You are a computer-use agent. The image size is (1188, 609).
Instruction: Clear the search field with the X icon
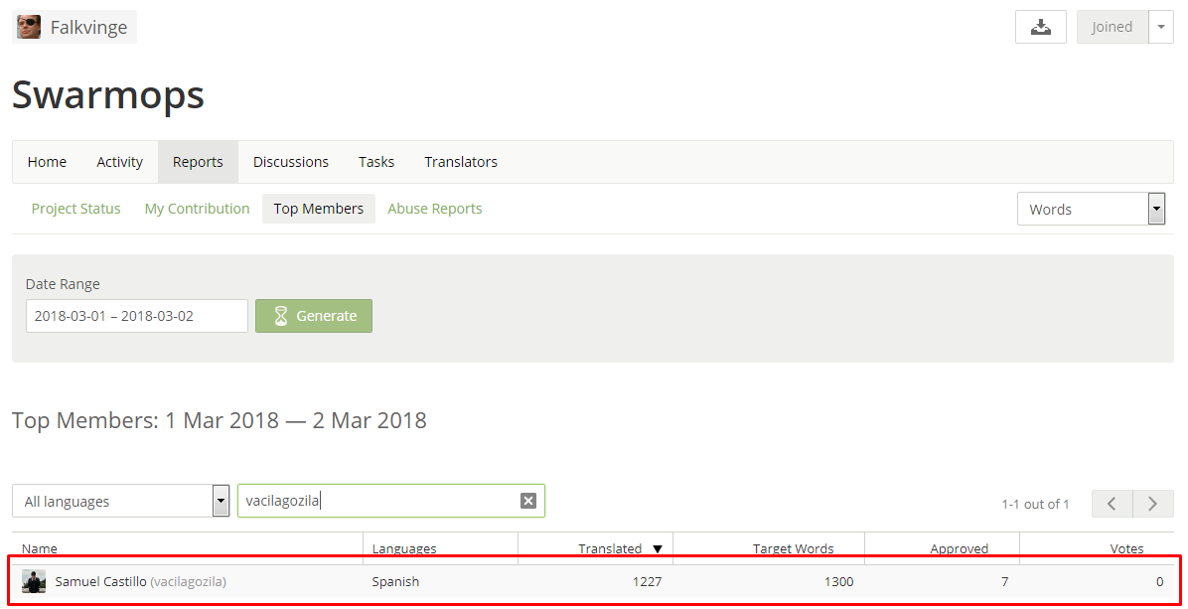[528, 501]
